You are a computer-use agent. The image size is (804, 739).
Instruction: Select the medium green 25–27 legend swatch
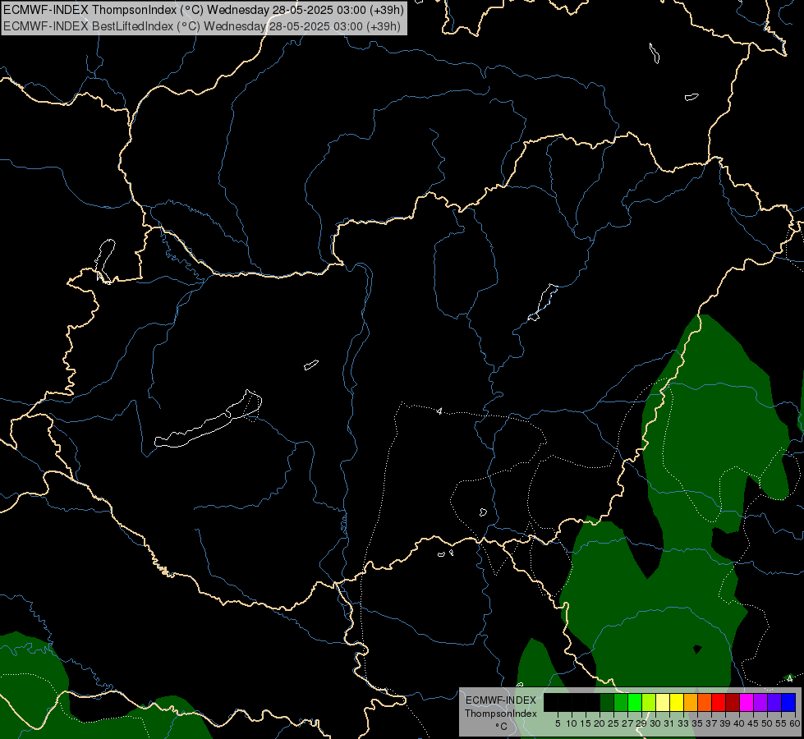(621, 703)
